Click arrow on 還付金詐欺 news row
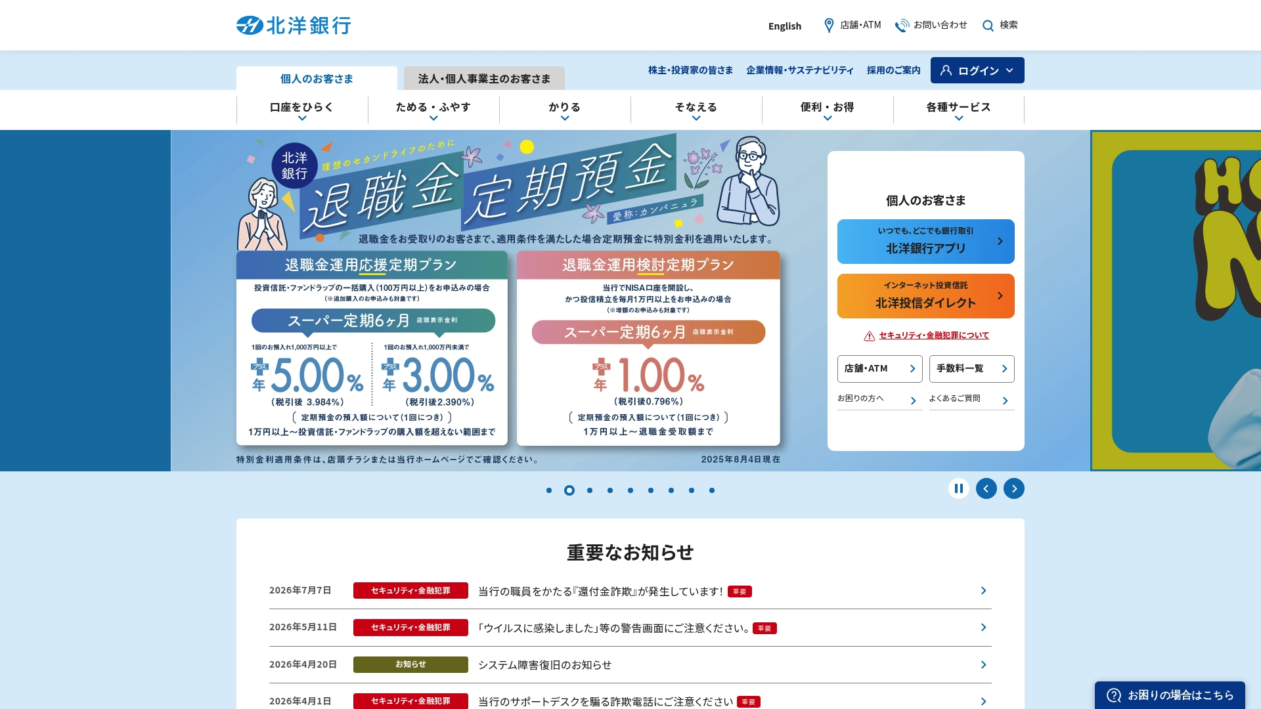Viewport: 1261px width, 709px height. coord(983,591)
